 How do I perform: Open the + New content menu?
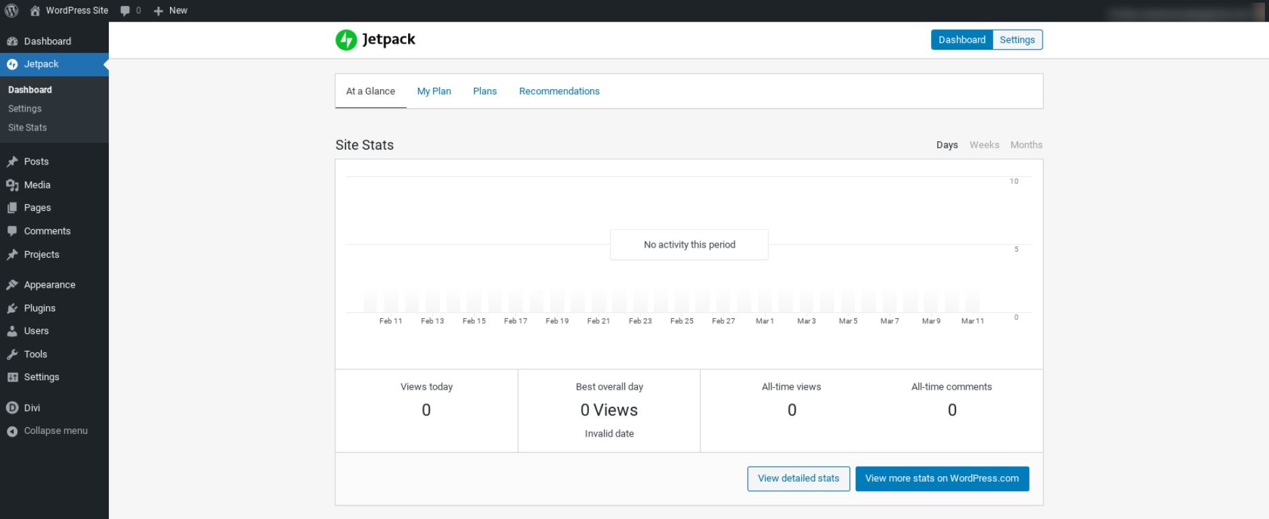(x=171, y=11)
